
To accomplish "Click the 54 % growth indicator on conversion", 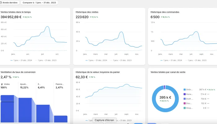I will coord(16,77).
